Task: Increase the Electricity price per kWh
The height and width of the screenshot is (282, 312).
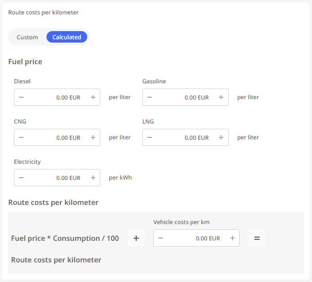Action: (x=93, y=178)
